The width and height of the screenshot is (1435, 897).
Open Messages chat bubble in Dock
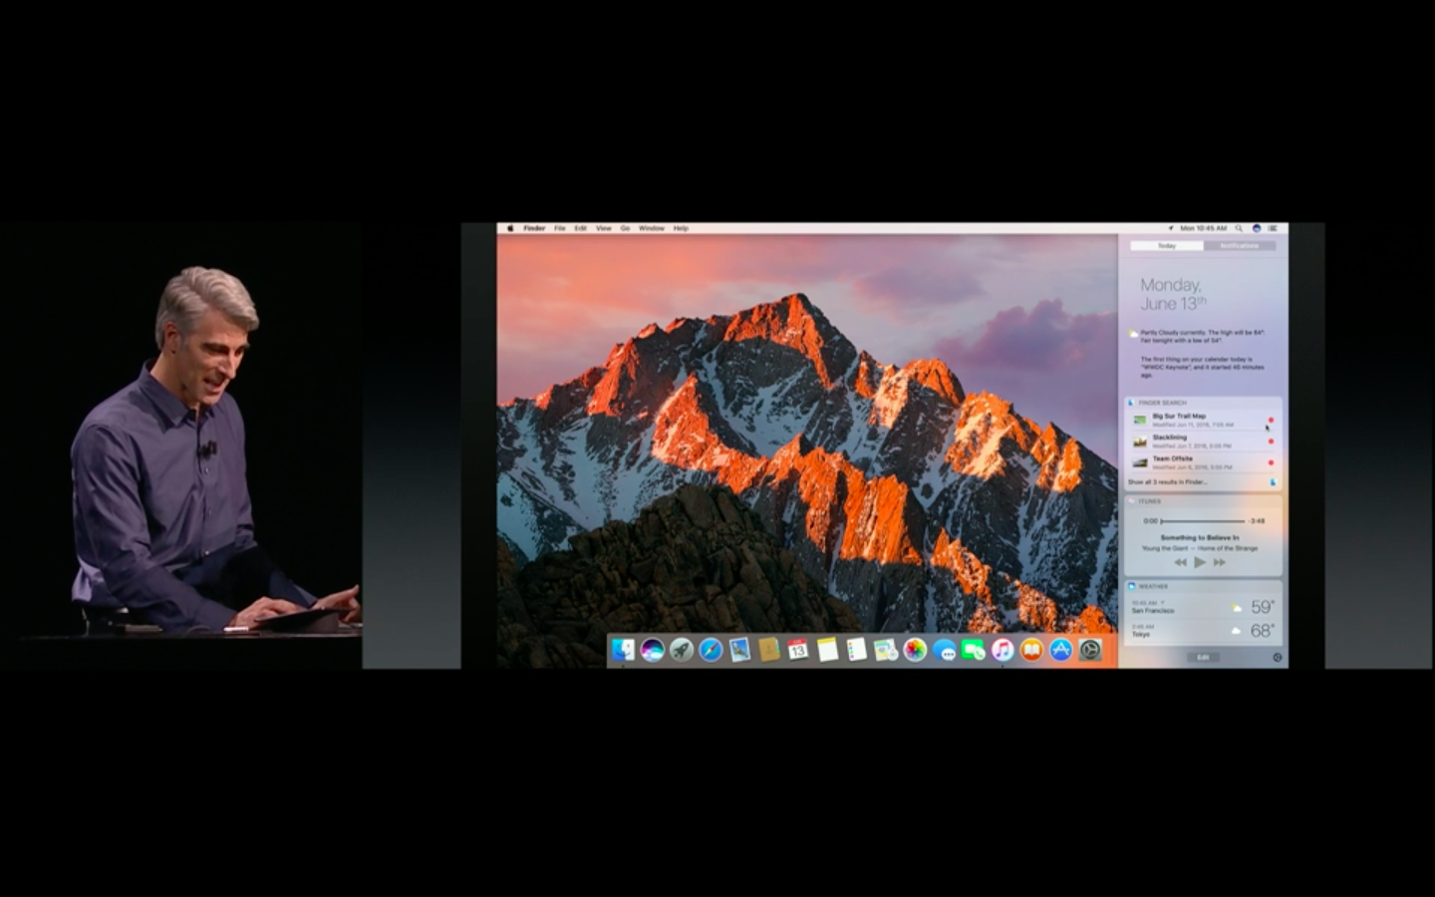(945, 652)
